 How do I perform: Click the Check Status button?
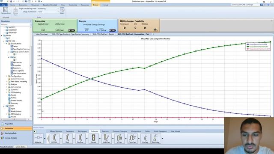[x=21, y=147]
